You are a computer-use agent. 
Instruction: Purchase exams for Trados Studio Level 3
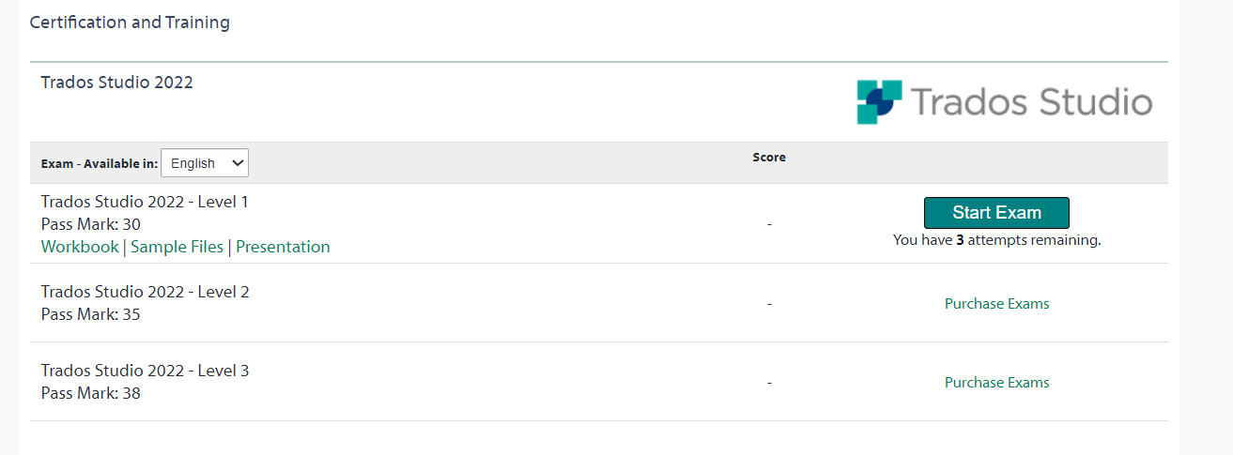click(997, 383)
